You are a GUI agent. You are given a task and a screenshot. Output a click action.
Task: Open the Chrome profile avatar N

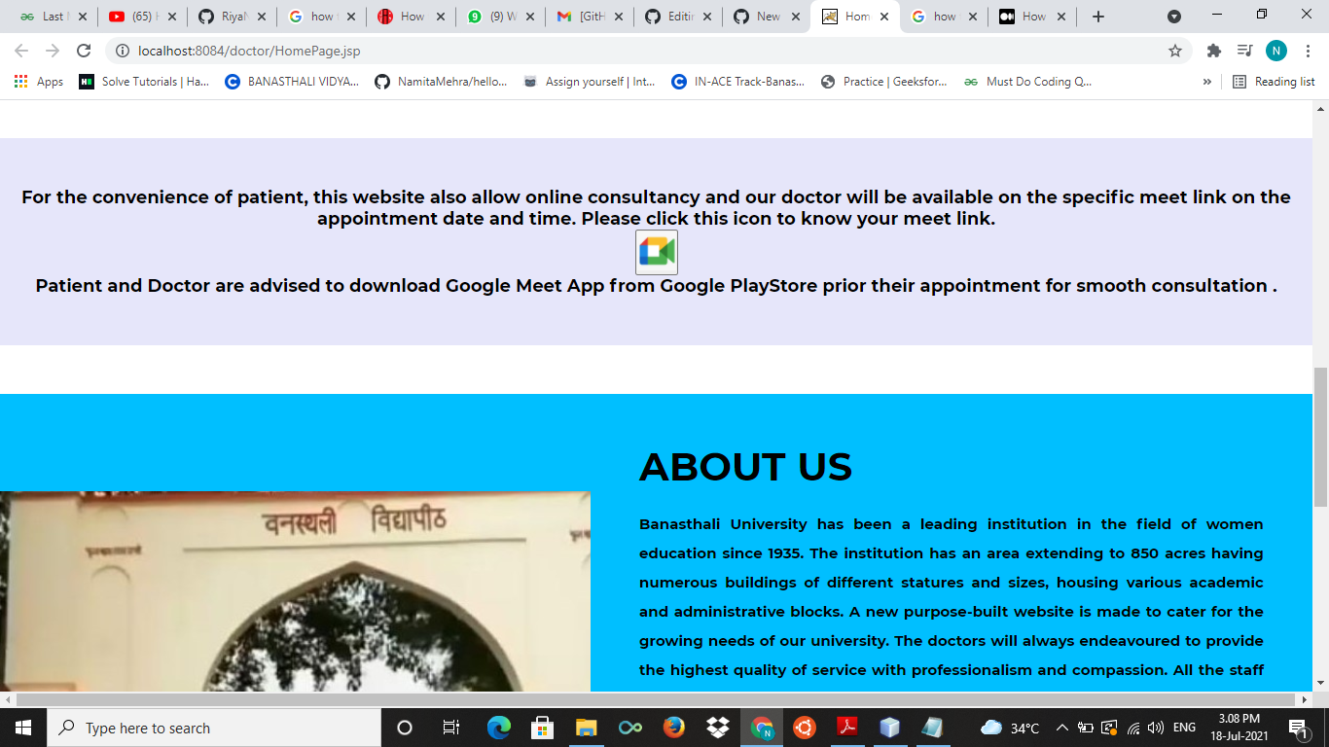tap(1276, 51)
